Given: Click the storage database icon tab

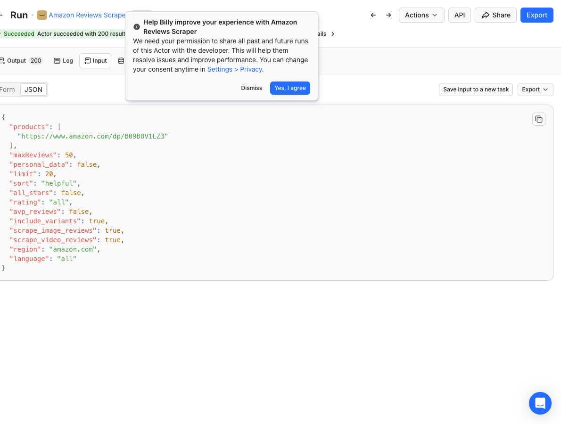Looking at the screenshot, I should click(121, 61).
